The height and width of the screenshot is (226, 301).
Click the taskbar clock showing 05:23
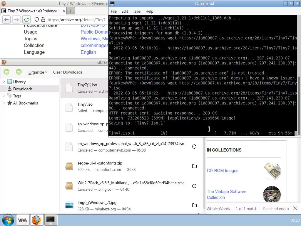295,220
